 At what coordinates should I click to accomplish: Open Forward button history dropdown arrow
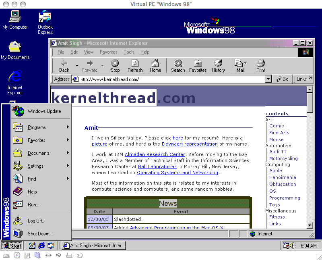pos(103,66)
